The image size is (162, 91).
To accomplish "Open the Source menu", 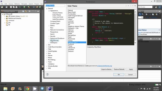I will tap(11, 4).
